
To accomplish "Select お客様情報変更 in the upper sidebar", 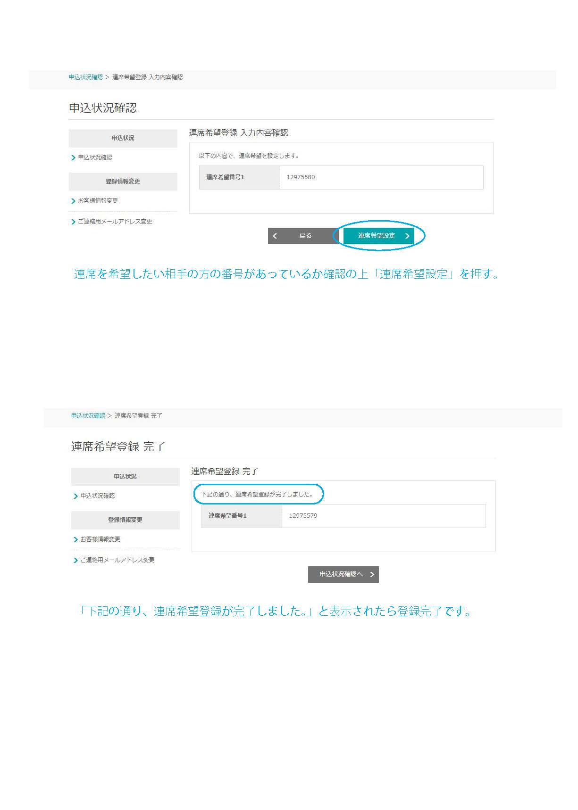I will coord(98,201).
